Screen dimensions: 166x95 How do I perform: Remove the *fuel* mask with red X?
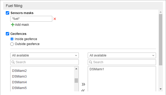coord(55,19)
